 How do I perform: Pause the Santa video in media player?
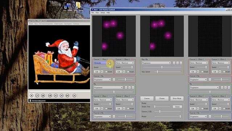(x=37, y=95)
